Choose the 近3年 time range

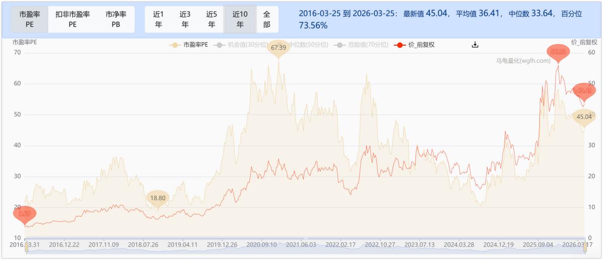tap(185, 19)
